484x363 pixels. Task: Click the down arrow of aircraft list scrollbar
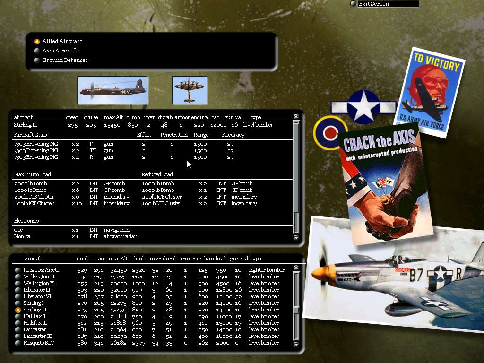tap(296, 344)
